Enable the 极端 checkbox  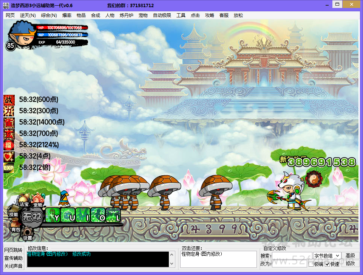coord(311,264)
